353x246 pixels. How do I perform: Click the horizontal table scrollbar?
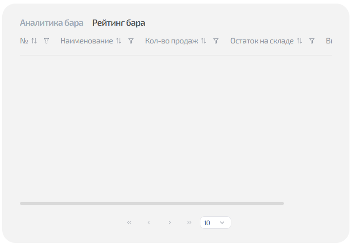point(152,203)
